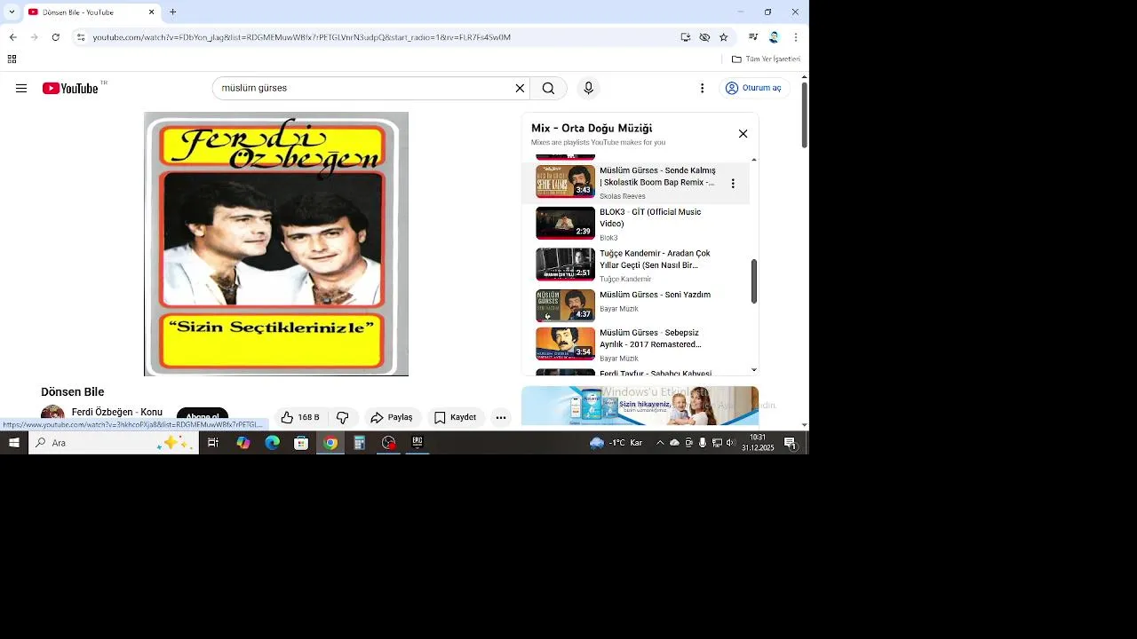Open the YouTube guide hamburger menu

[x=21, y=88]
